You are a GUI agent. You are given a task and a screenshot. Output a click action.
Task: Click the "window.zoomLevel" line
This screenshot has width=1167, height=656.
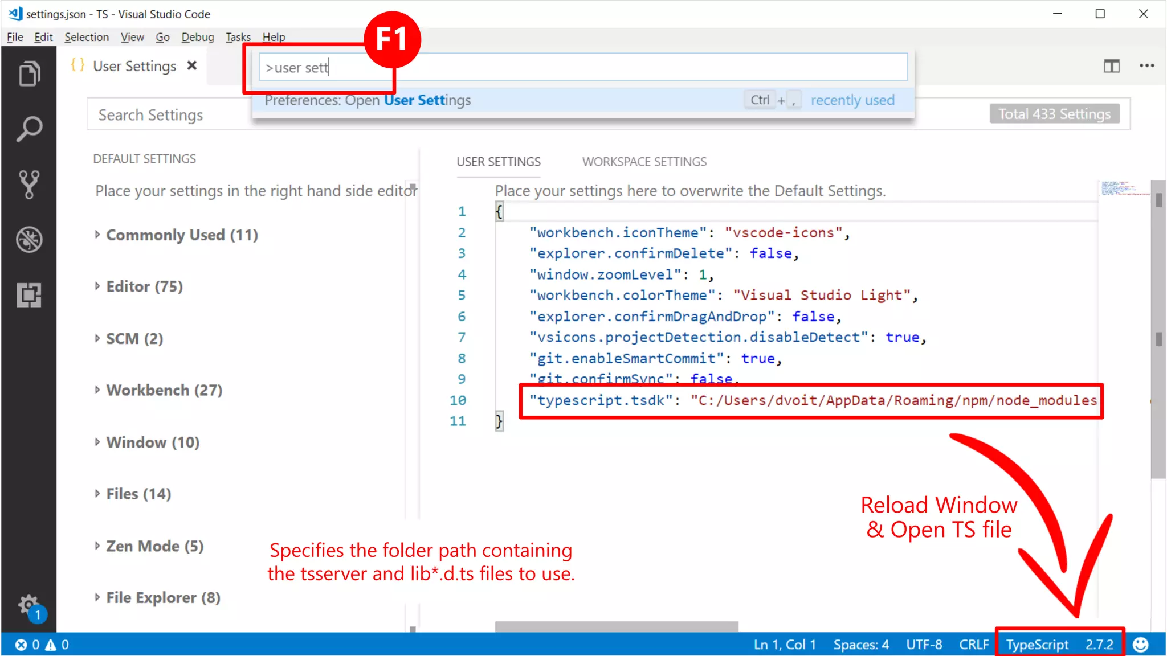621,274
